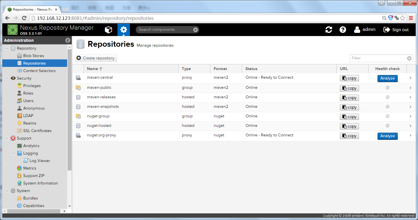Open the browser hamburger menu

(411, 18)
